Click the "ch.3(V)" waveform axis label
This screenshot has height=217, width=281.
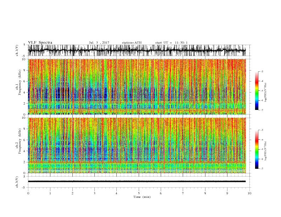tap(17, 182)
